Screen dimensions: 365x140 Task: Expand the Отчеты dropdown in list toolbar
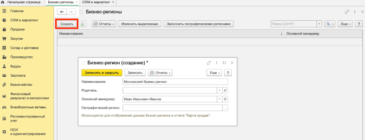[x=104, y=24]
